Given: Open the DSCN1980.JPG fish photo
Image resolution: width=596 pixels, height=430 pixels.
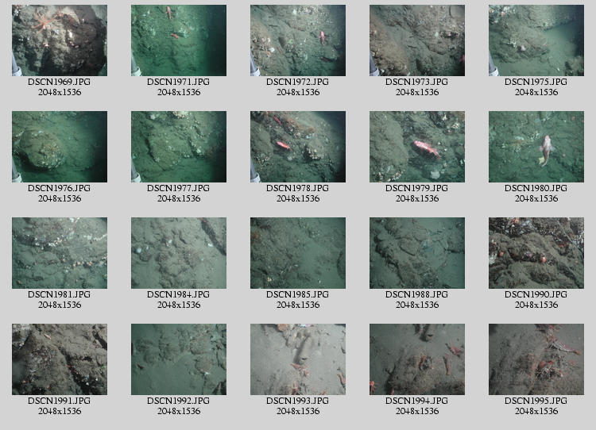Looking at the screenshot, I should click(536, 147).
